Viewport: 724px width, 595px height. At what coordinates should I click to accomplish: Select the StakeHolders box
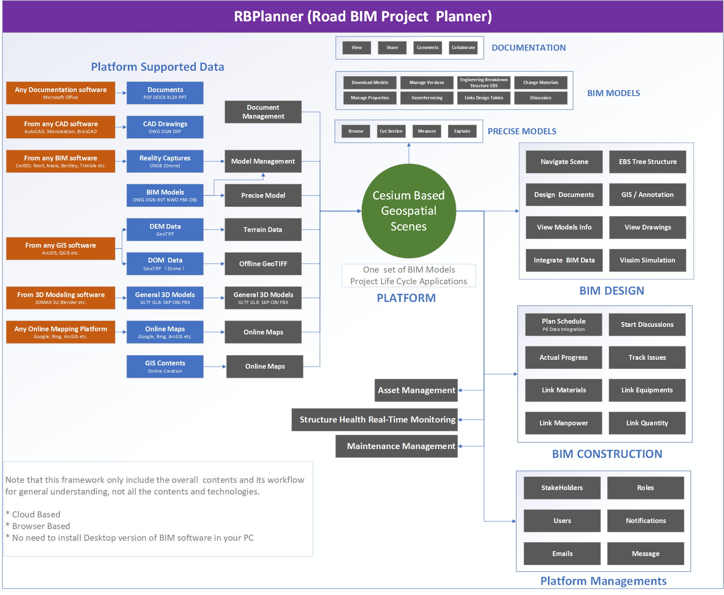[562, 488]
